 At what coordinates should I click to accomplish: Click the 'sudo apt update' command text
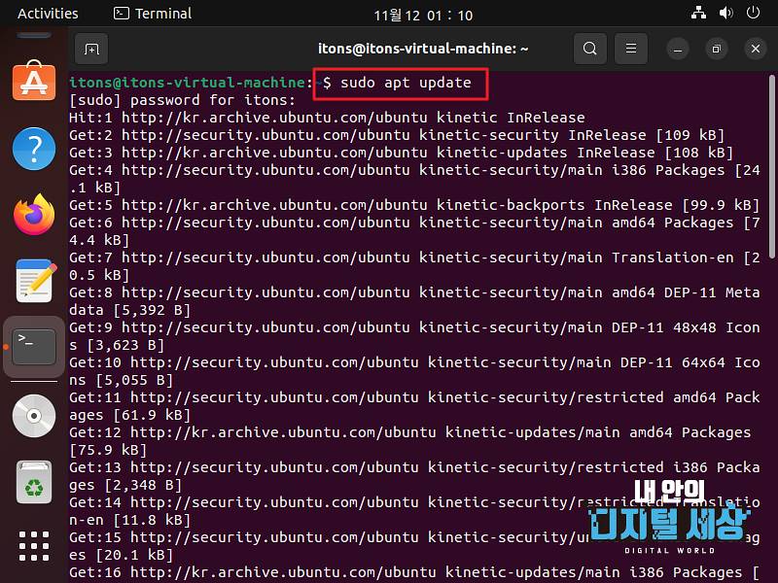[406, 83]
